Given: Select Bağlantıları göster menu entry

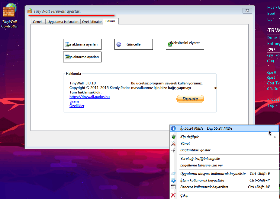Looking at the screenshot, I should tap(224, 150).
